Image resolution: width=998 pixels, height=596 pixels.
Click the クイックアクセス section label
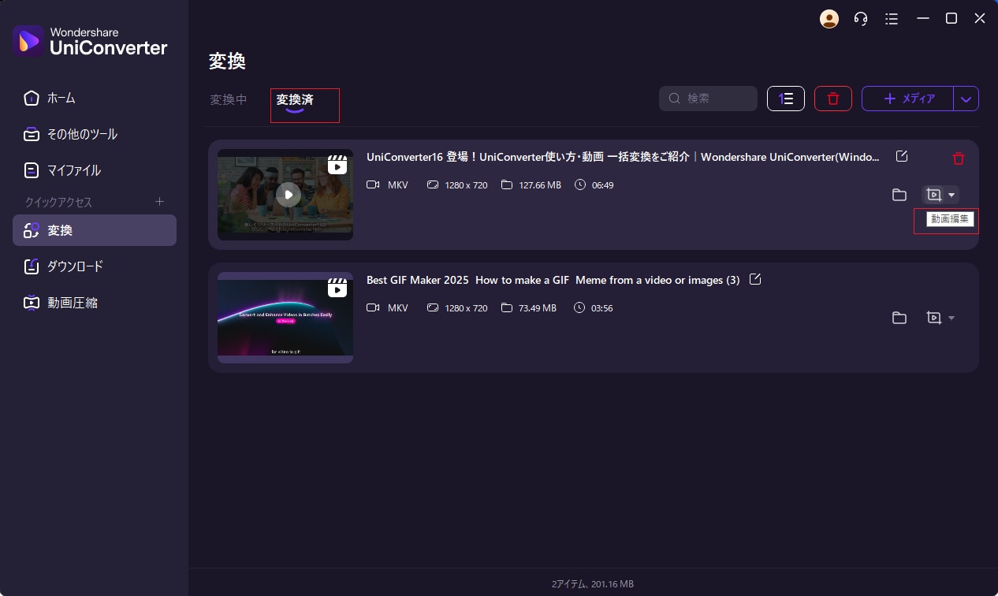click(58, 202)
